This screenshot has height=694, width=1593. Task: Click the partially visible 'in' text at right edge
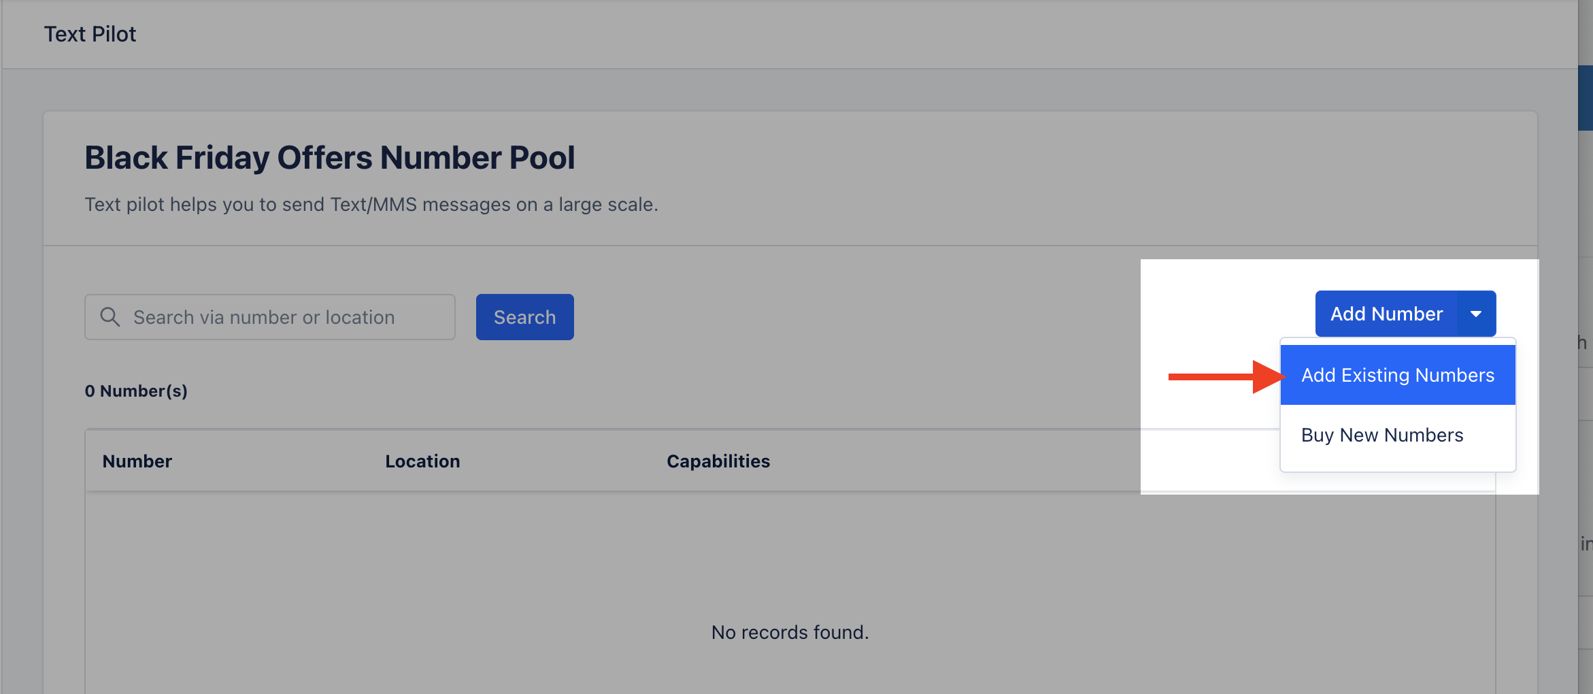coord(1586,544)
